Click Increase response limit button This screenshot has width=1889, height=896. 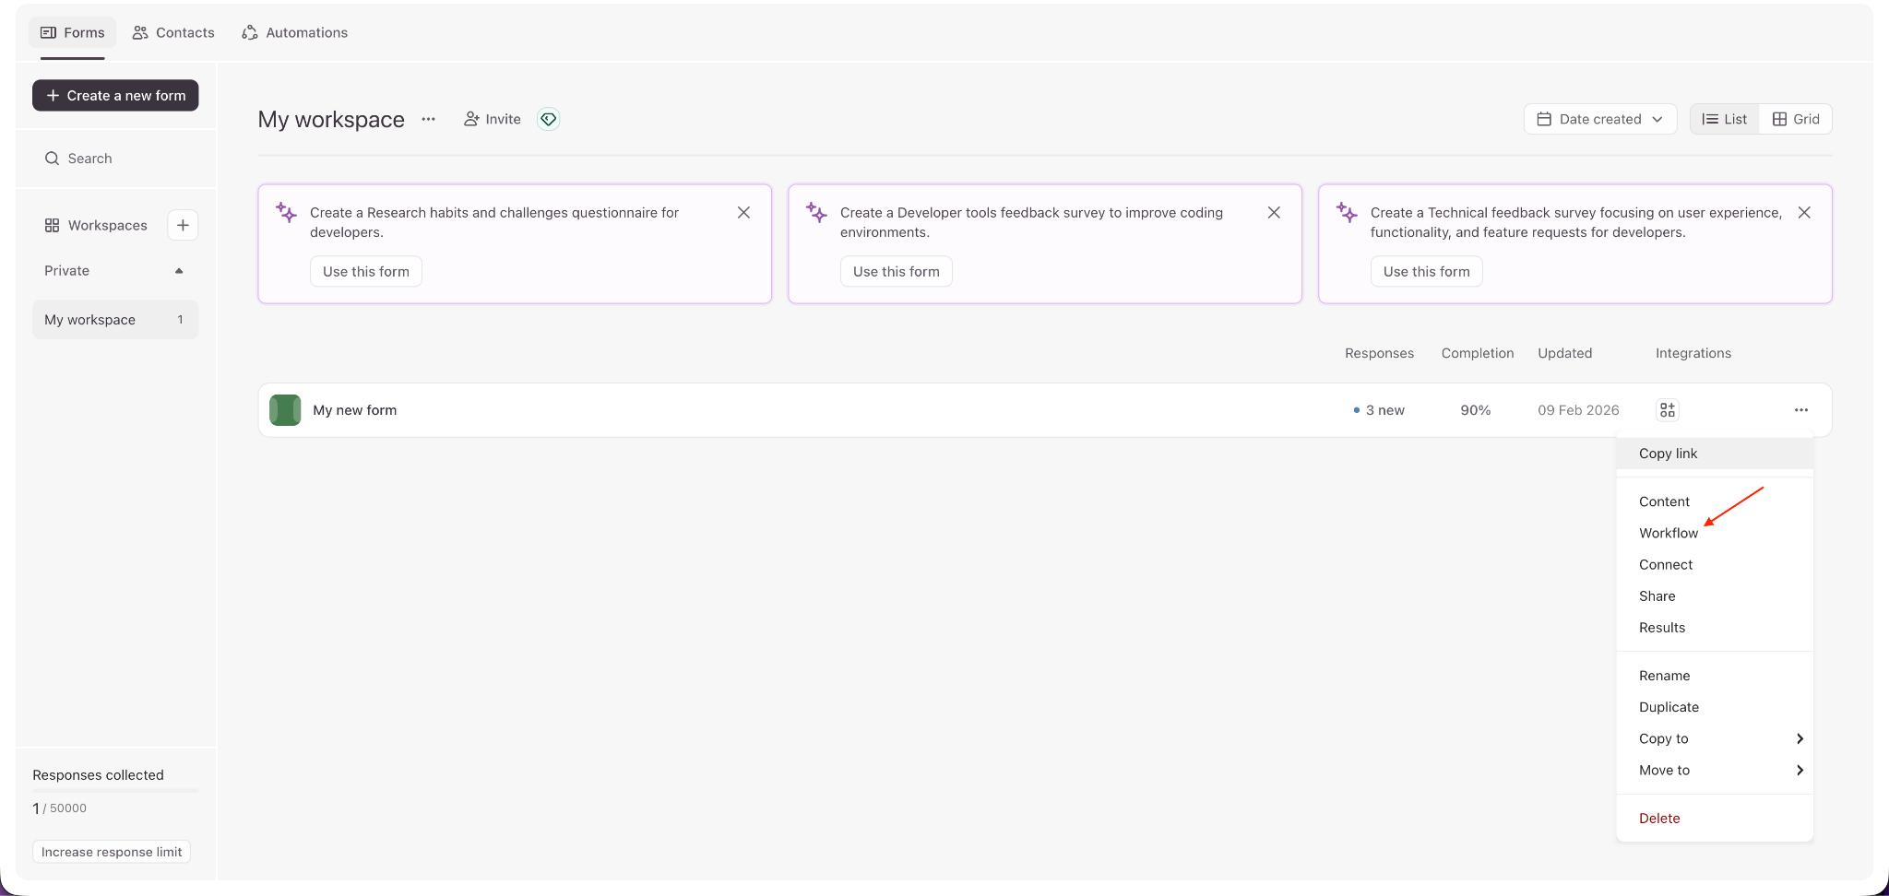(112, 852)
